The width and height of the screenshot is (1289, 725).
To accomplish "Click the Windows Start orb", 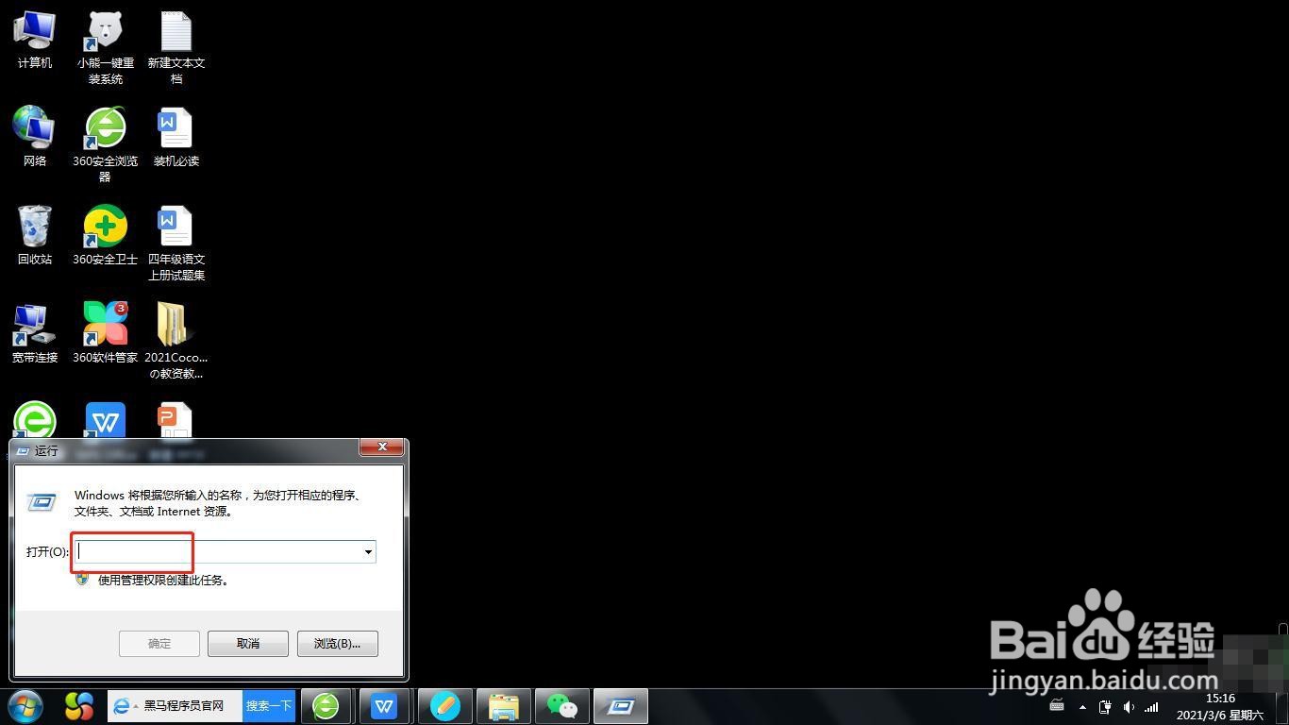I will pyautogui.click(x=25, y=706).
